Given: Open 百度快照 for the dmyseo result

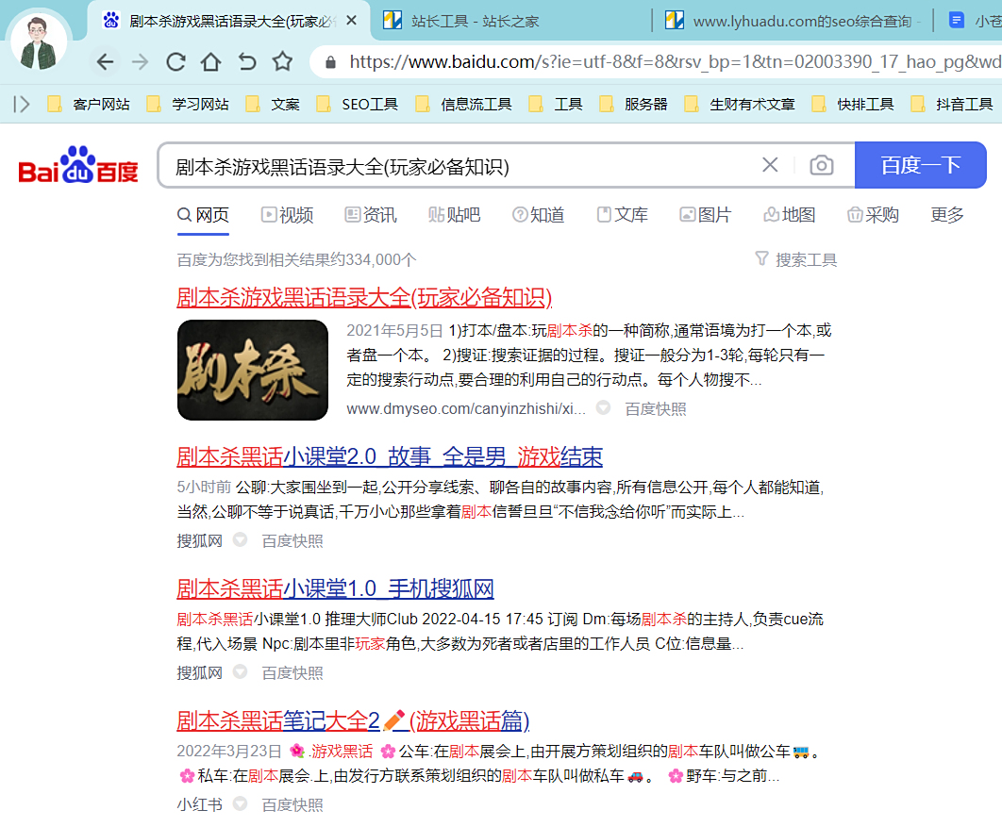Looking at the screenshot, I should [x=656, y=408].
